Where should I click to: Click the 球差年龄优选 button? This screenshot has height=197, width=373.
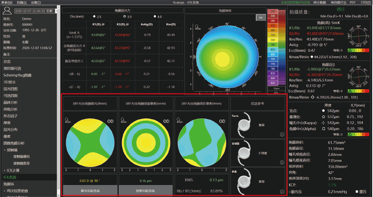[145, 191]
